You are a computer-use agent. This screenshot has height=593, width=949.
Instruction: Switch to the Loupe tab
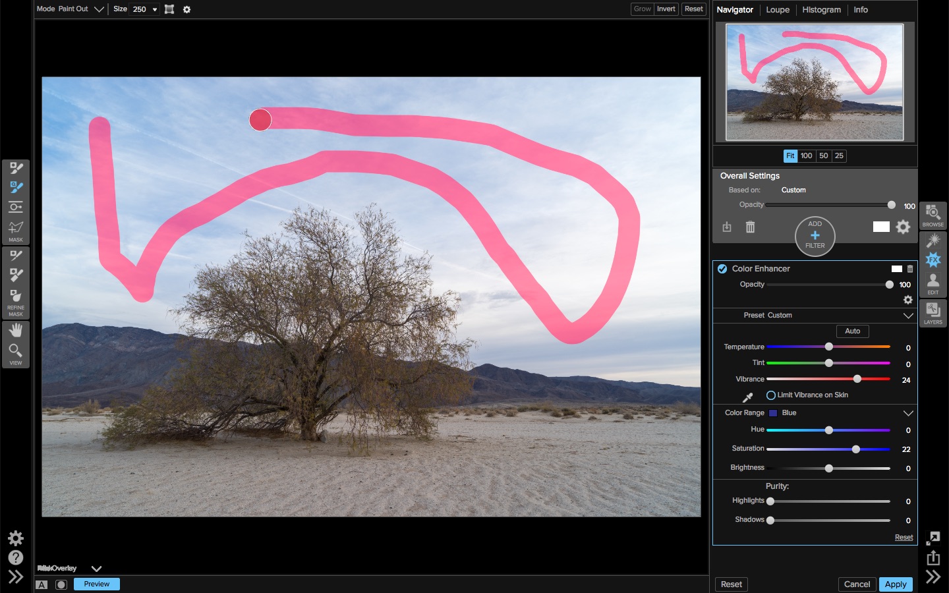(778, 10)
